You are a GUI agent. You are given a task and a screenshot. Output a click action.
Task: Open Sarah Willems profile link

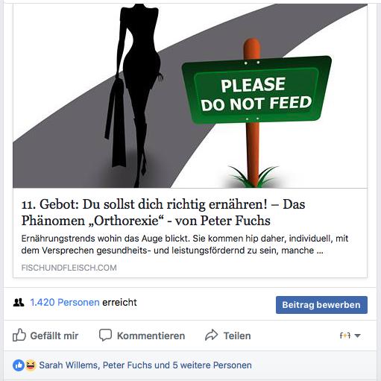69,365
